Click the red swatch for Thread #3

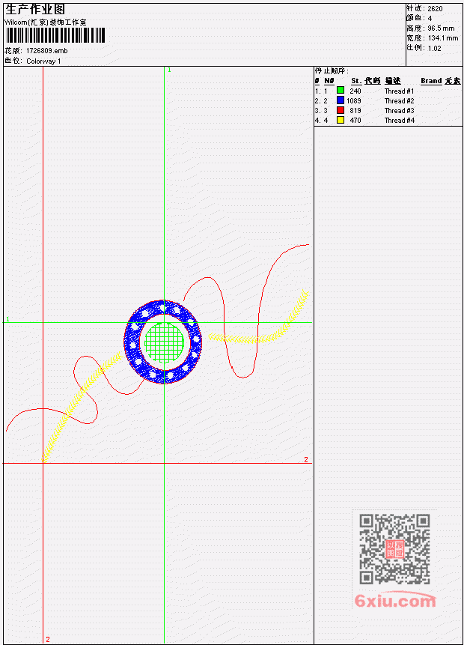click(x=341, y=110)
